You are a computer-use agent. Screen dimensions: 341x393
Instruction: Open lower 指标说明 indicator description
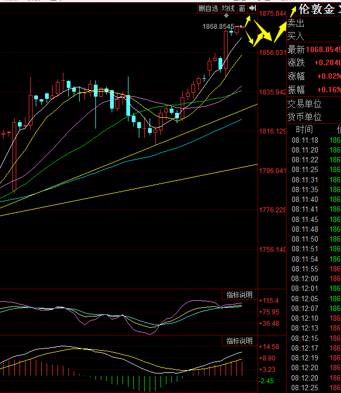coord(239,341)
